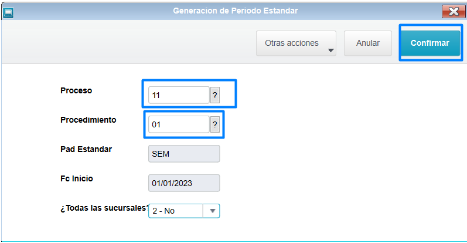
Task: Click the arrow on Otras acciones
Action: [330, 50]
